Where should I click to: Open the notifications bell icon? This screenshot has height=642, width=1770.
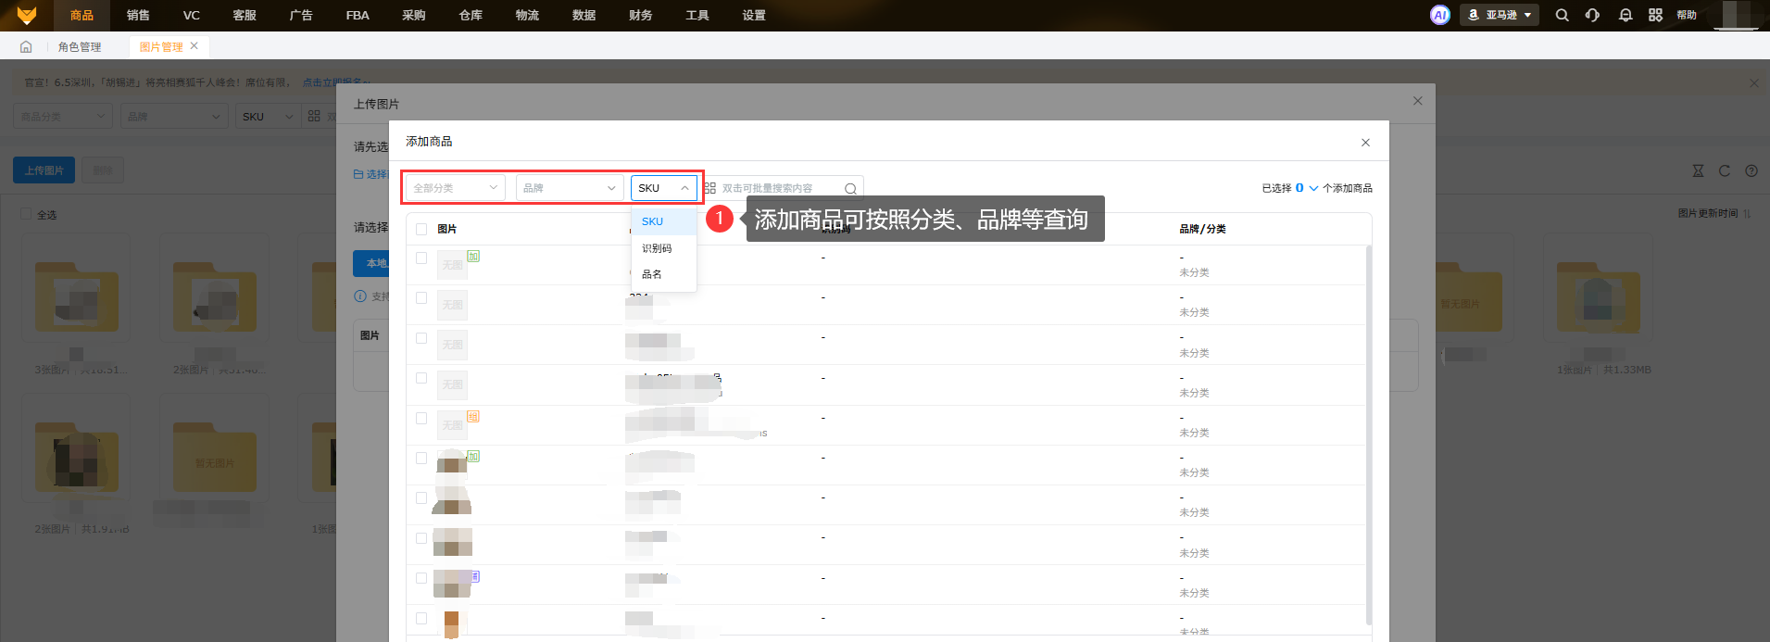click(1625, 15)
